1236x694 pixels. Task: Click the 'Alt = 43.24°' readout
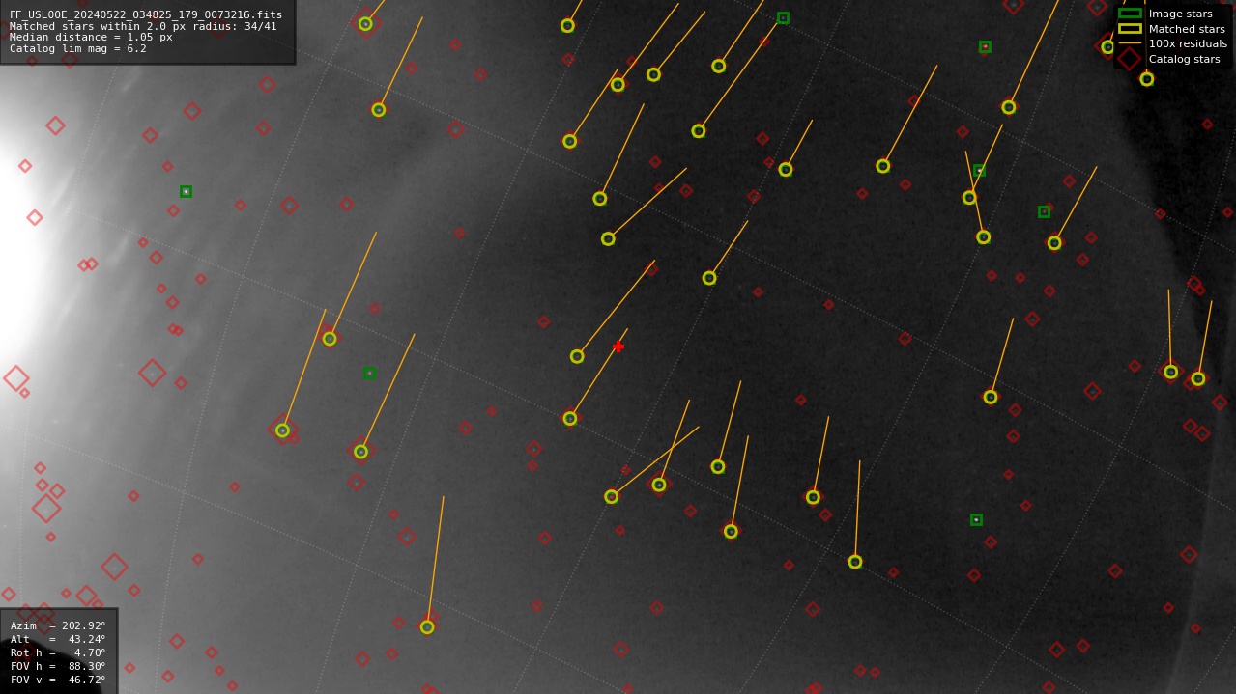[58, 639]
